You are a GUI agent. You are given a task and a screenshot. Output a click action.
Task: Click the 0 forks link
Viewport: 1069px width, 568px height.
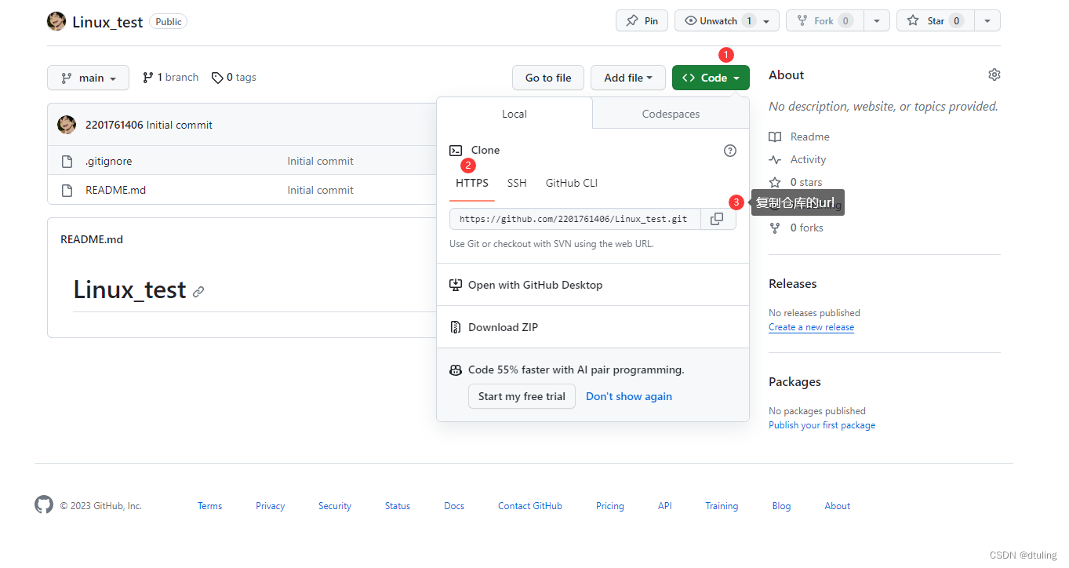(807, 228)
